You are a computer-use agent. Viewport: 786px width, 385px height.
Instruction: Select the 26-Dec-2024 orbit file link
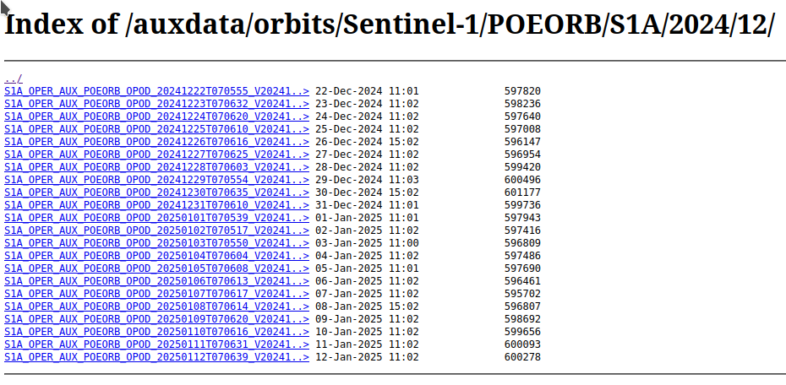(156, 142)
